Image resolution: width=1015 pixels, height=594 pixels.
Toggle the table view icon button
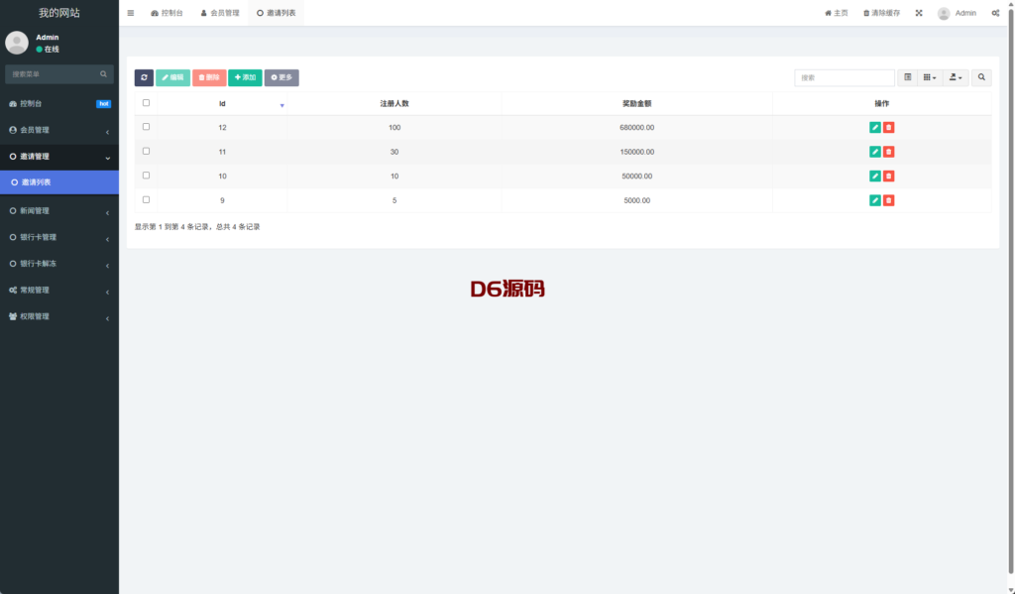[x=907, y=77]
